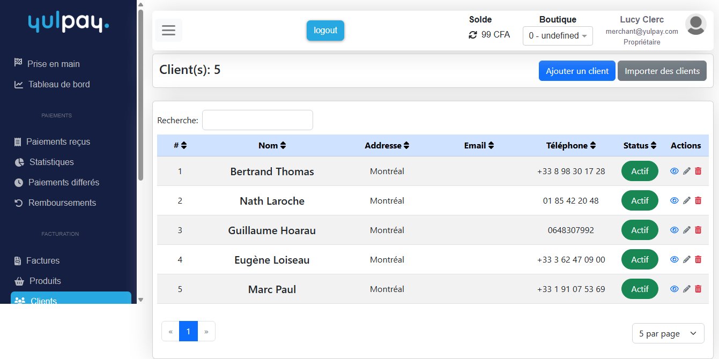Click the hamburger menu icon

click(168, 30)
